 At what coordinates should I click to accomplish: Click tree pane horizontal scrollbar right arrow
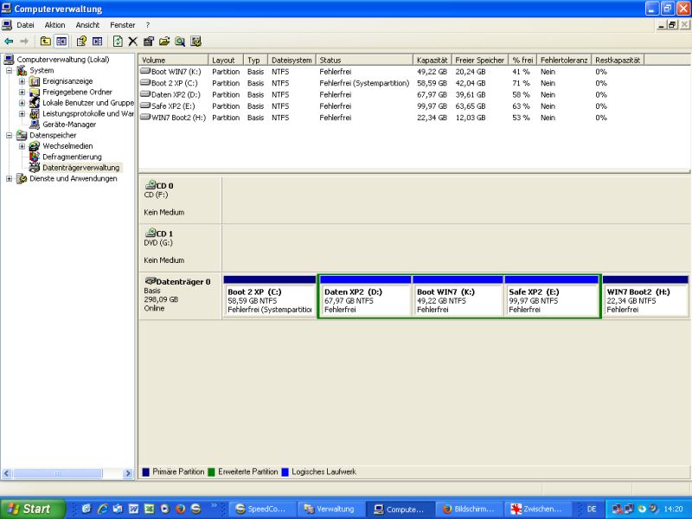[128, 473]
